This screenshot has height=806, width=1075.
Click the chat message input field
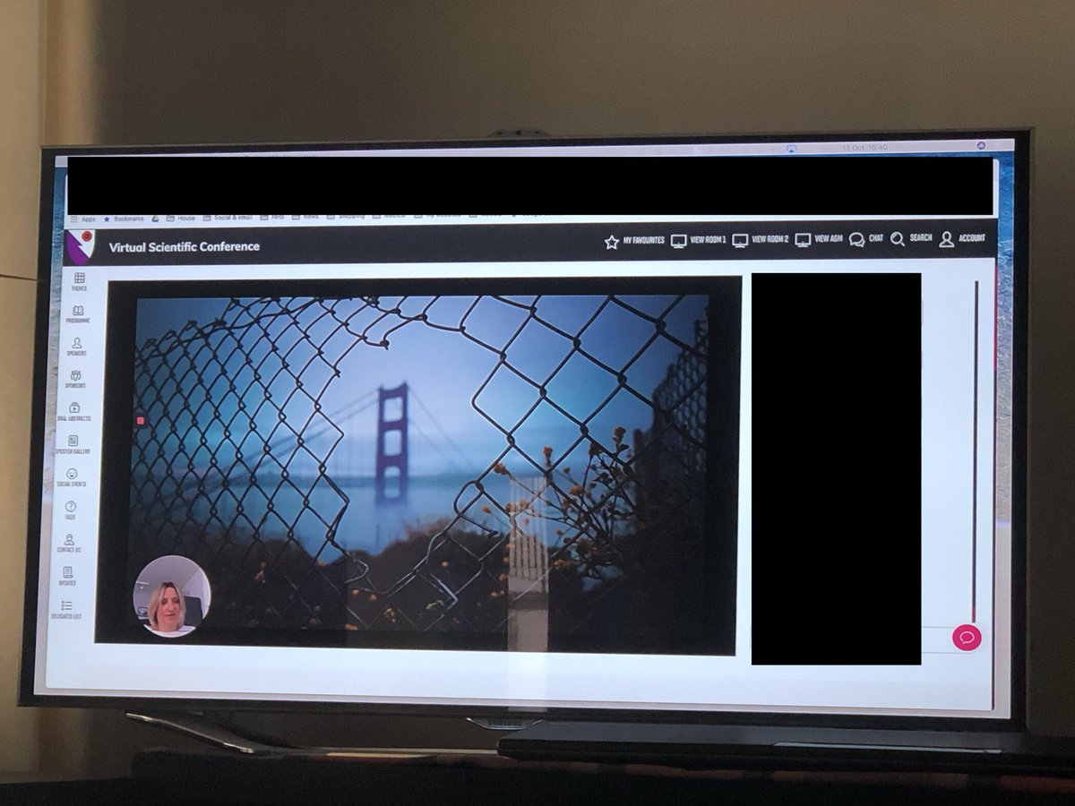[937, 639]
